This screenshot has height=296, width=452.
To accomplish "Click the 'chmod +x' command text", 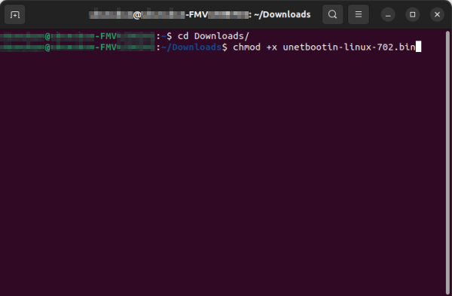I will pos(255,47).
